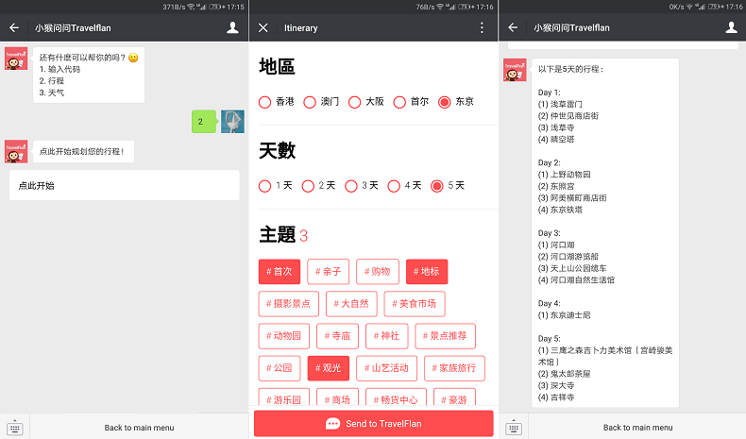The height and width of the screenshot is (439, 746).
Task: Toggle the # 家族旅行 theme tag
Action: [454, 368]
